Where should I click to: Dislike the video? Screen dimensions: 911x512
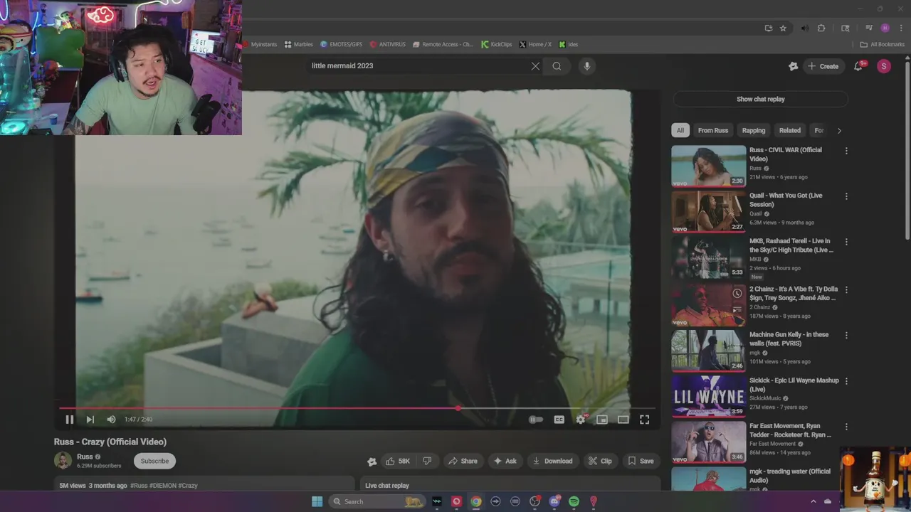point(427,461)
